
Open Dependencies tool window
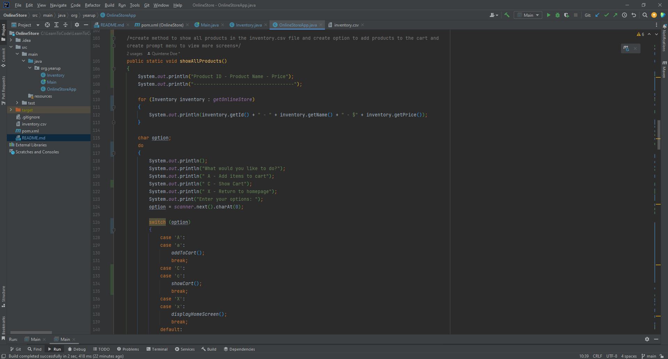tap(239, 349)
